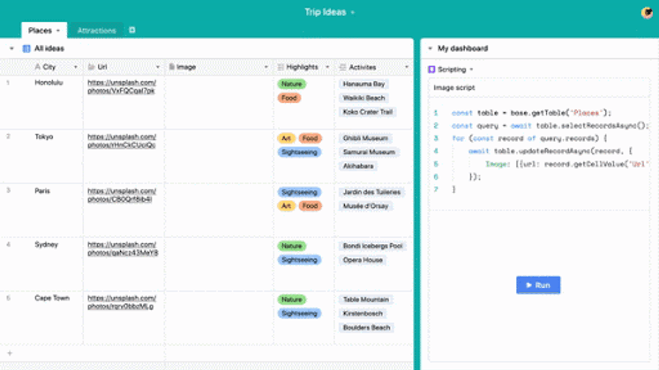Click the grid view icon beside All ideas
Screen dimensions: 659x370
click(x=26, y=49)
